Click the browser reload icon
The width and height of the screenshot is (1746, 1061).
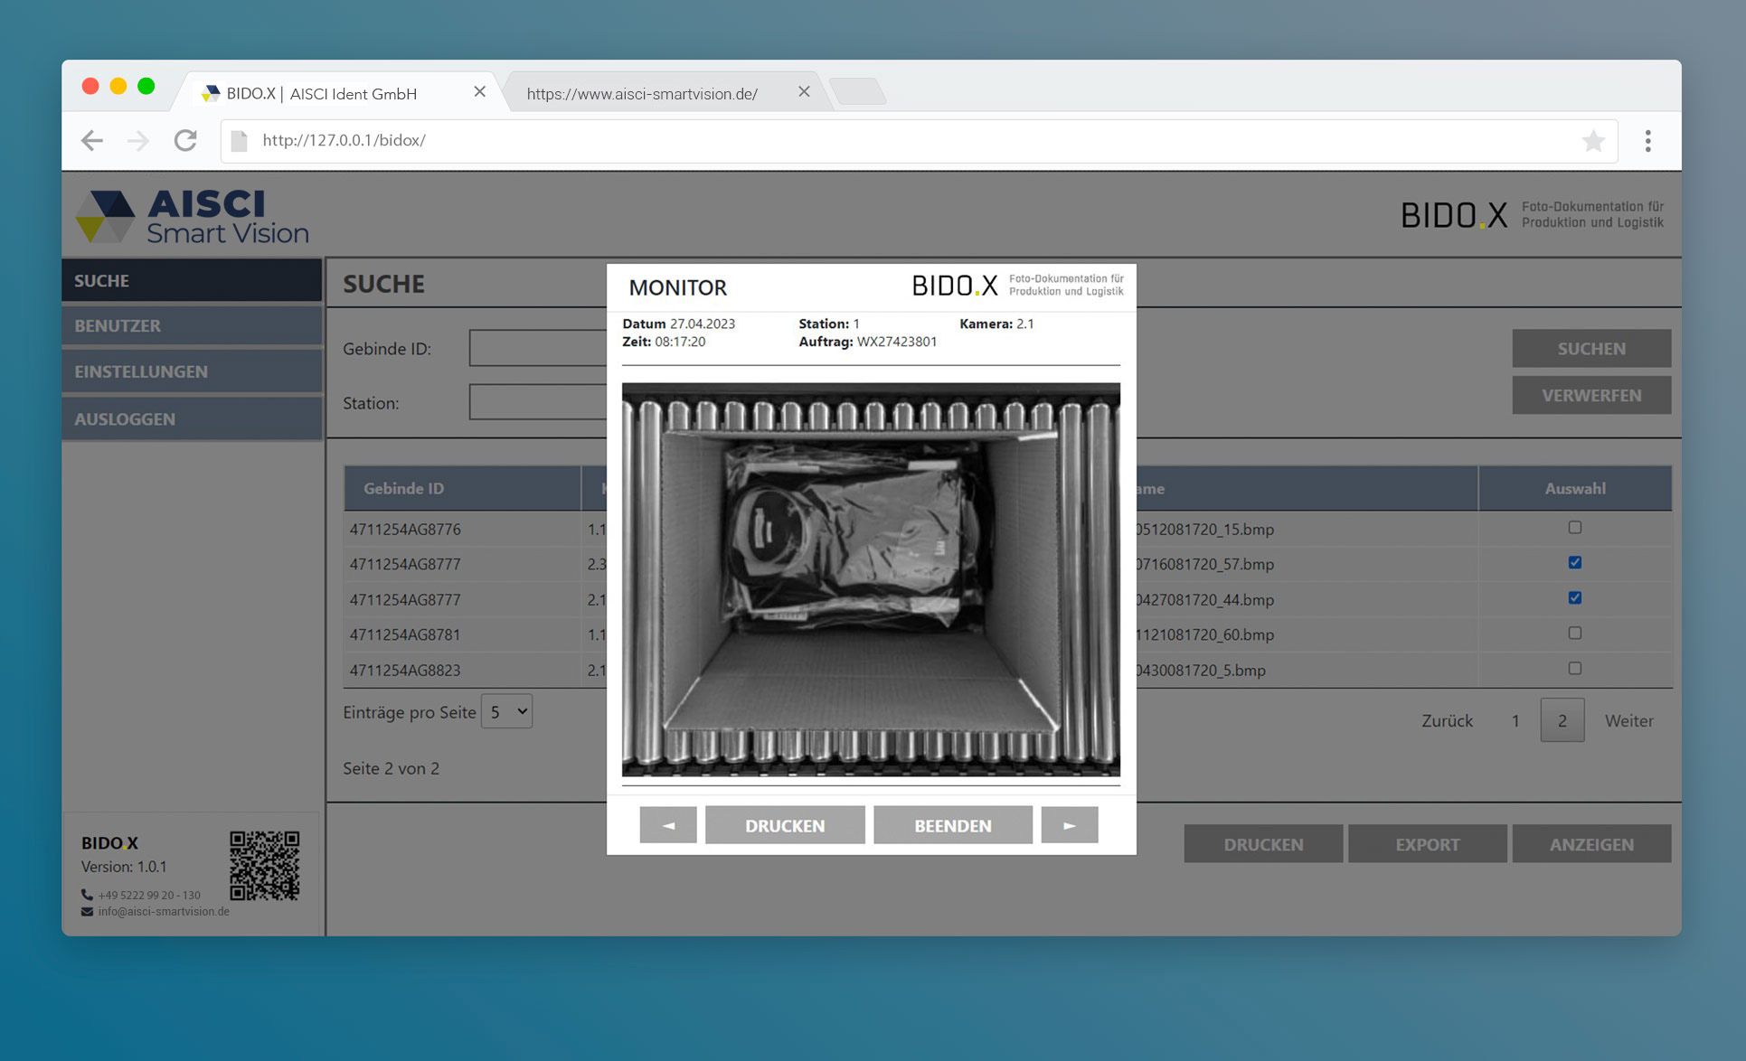coord(185,140)
